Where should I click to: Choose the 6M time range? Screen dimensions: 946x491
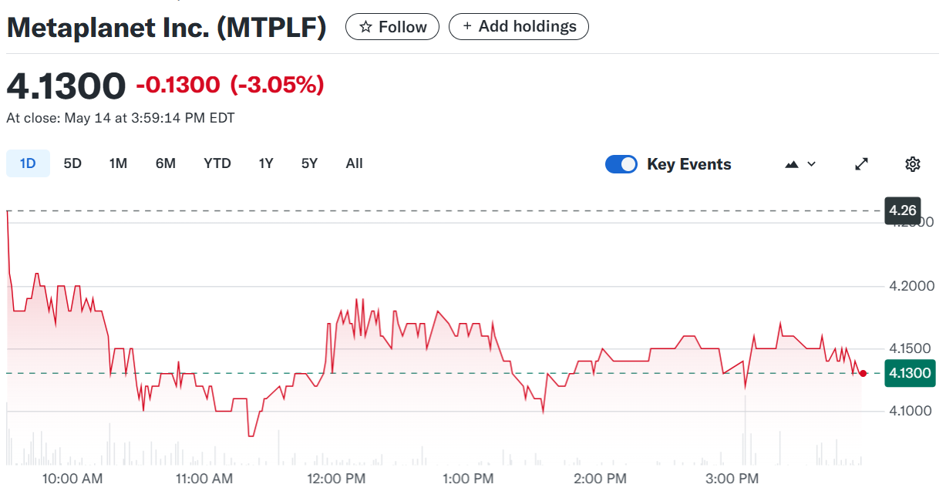tap(166, 163)
